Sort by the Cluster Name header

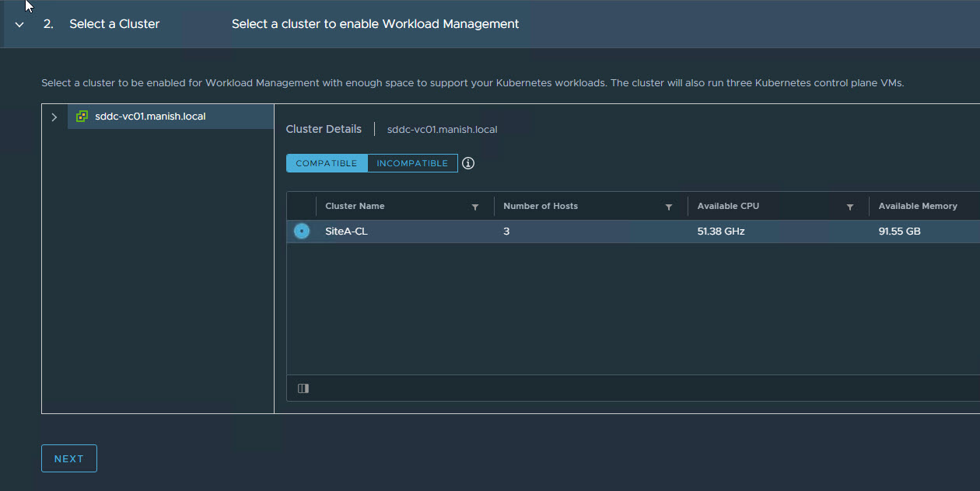coord(355,207)
